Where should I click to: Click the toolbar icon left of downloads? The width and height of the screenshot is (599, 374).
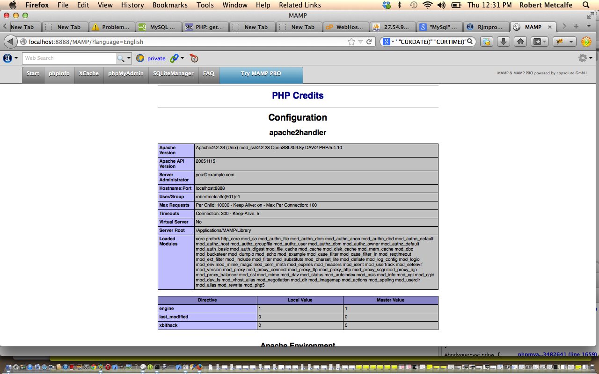coord(487,42)
